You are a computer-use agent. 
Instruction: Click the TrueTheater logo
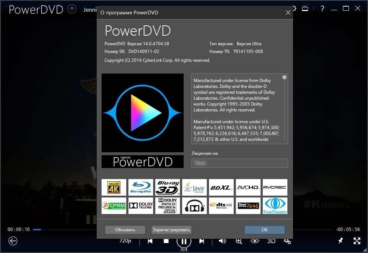(275, 206)
